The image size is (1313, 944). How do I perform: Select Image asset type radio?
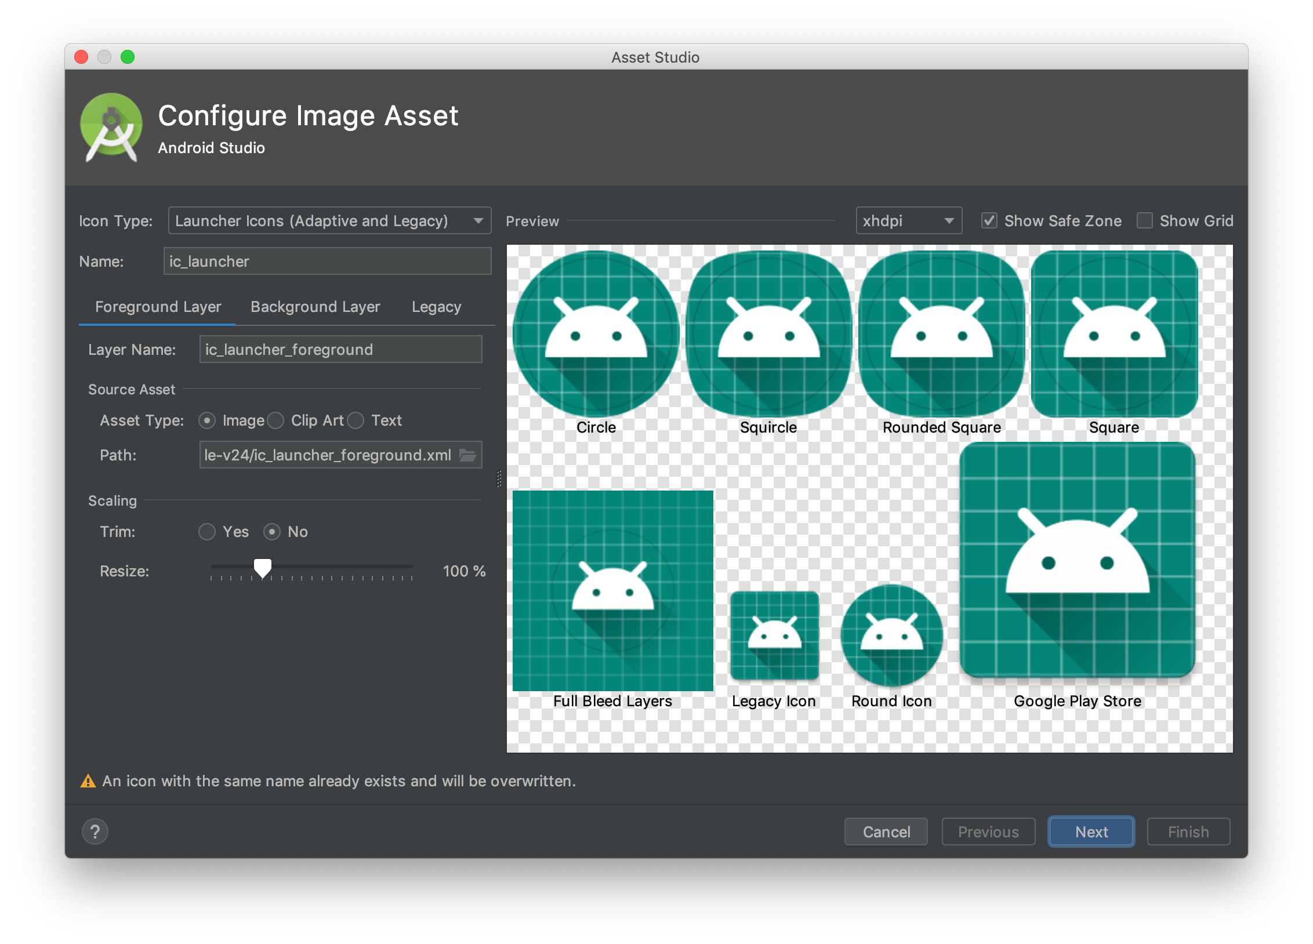click(207, 420)
